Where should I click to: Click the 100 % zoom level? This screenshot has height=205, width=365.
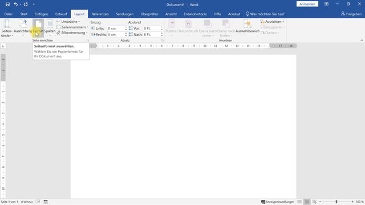[x=360, y=202]
